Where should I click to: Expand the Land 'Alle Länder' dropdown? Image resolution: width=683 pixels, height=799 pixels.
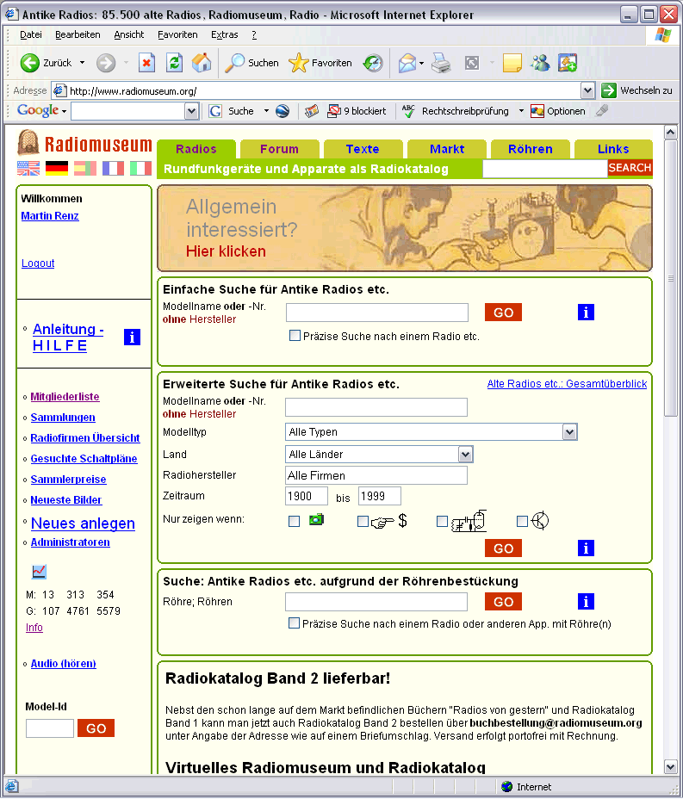(465, 454)
